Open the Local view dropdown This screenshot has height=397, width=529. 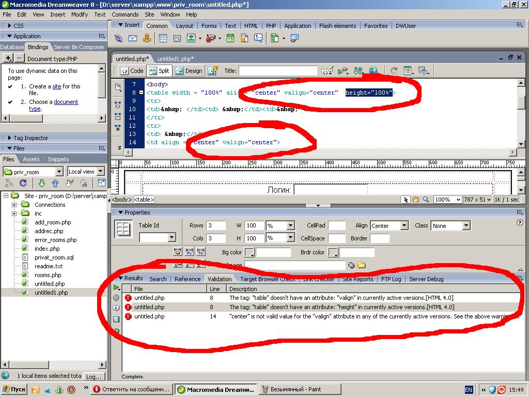click(x=101, y=172)
